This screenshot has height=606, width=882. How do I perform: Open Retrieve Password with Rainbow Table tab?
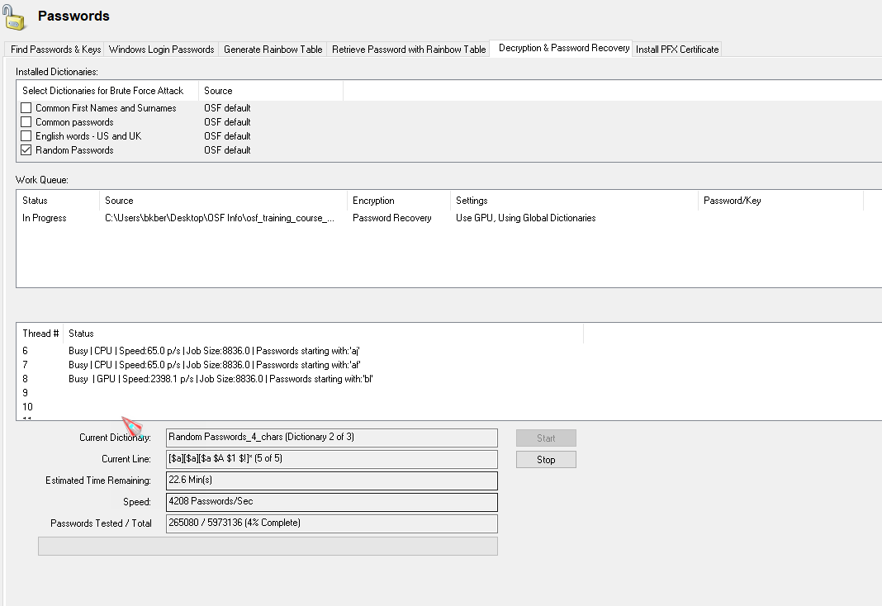409,50
